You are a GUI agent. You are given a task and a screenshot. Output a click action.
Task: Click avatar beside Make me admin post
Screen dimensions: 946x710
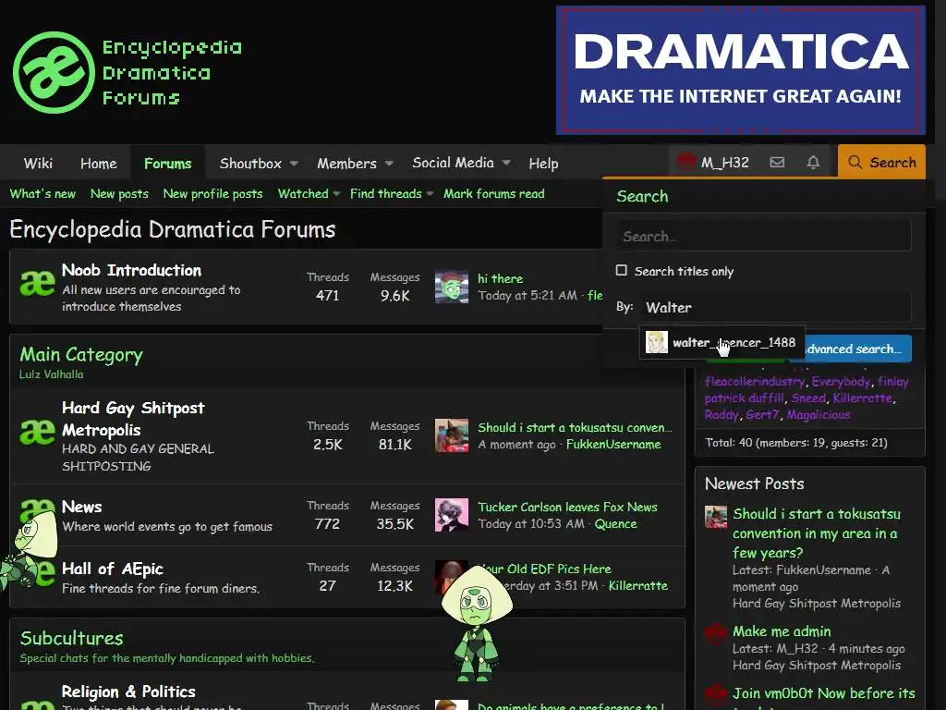[716, 634]
